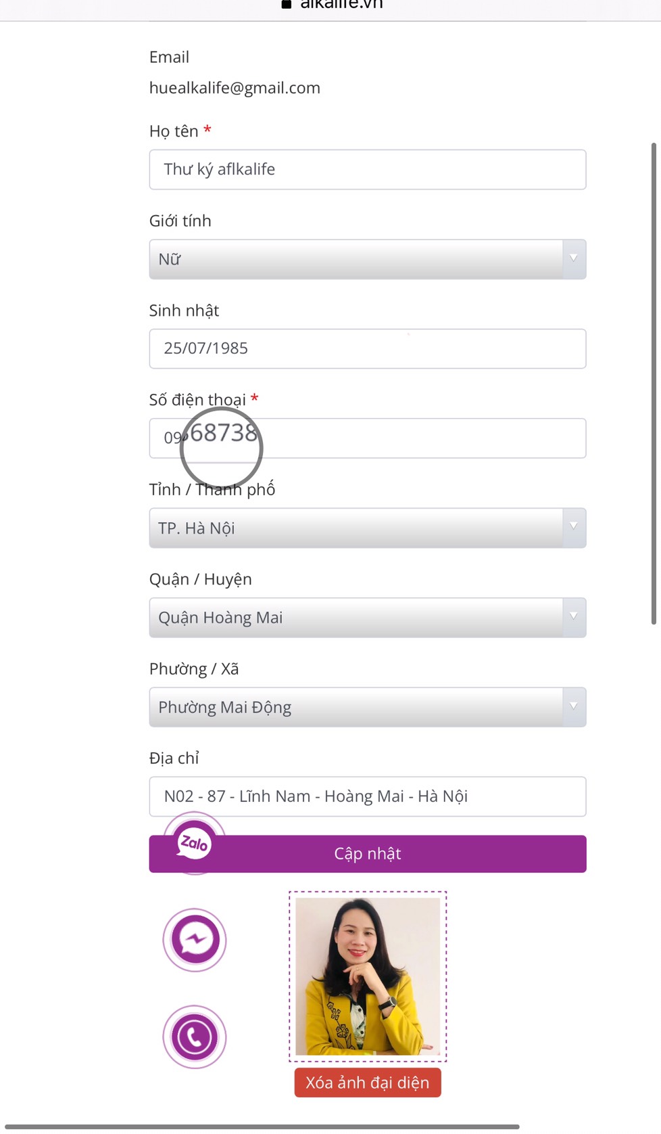Focus the Sinh nhật date field

click(x=367, y=348)
